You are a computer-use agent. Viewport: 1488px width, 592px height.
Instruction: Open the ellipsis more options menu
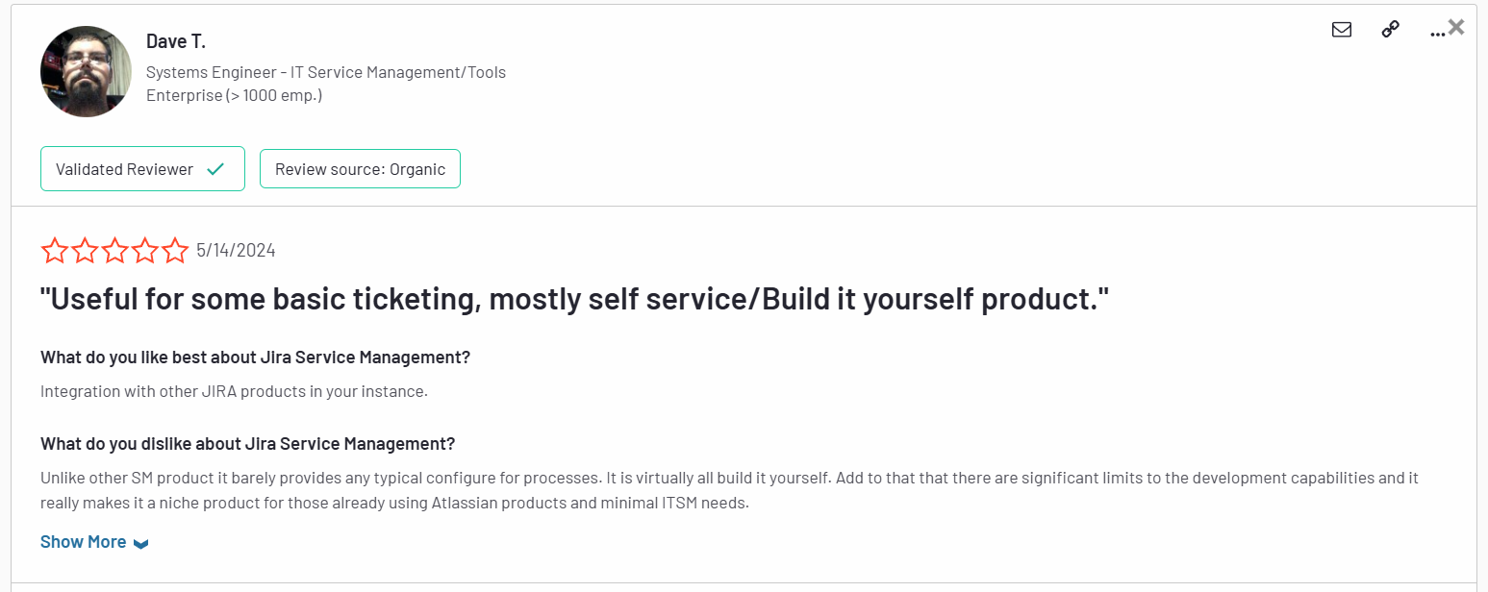pos(1437,33)
